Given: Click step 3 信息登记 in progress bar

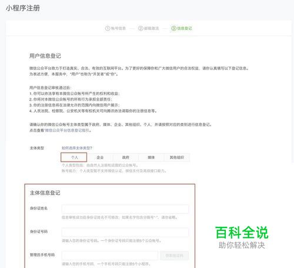Looking at the screenshot, I should tap(182, 28).
